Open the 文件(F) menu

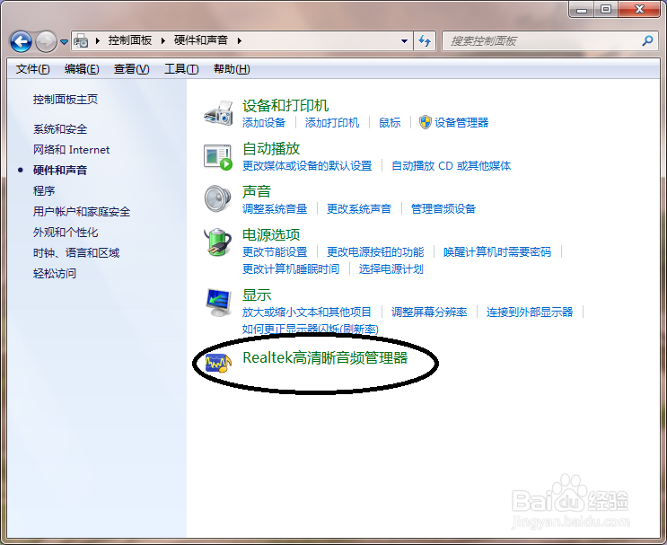click(32, 69)
